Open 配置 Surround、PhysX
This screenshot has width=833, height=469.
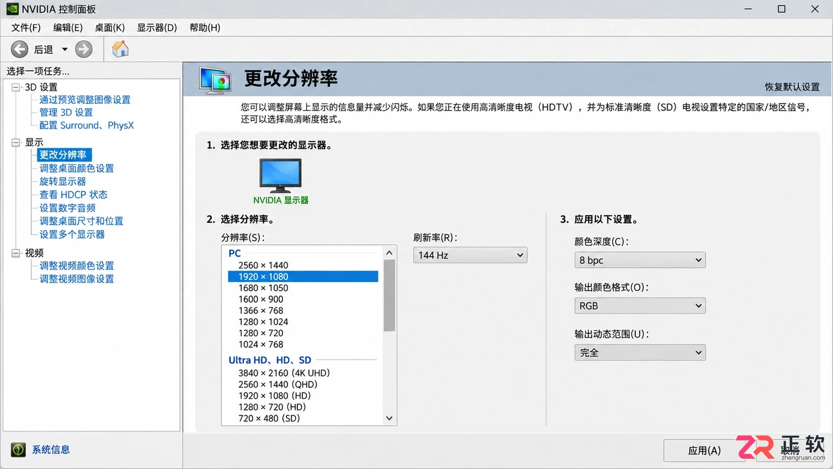pyautogui.click(x=87, y=125)
